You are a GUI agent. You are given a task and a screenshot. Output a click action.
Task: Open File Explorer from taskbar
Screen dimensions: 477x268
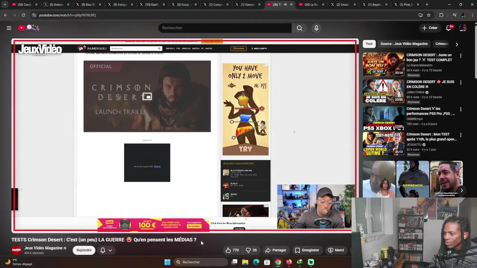[x=245, y=262]
